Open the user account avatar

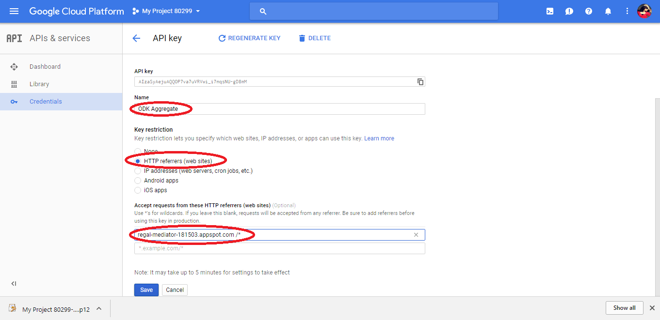[644, 11]
